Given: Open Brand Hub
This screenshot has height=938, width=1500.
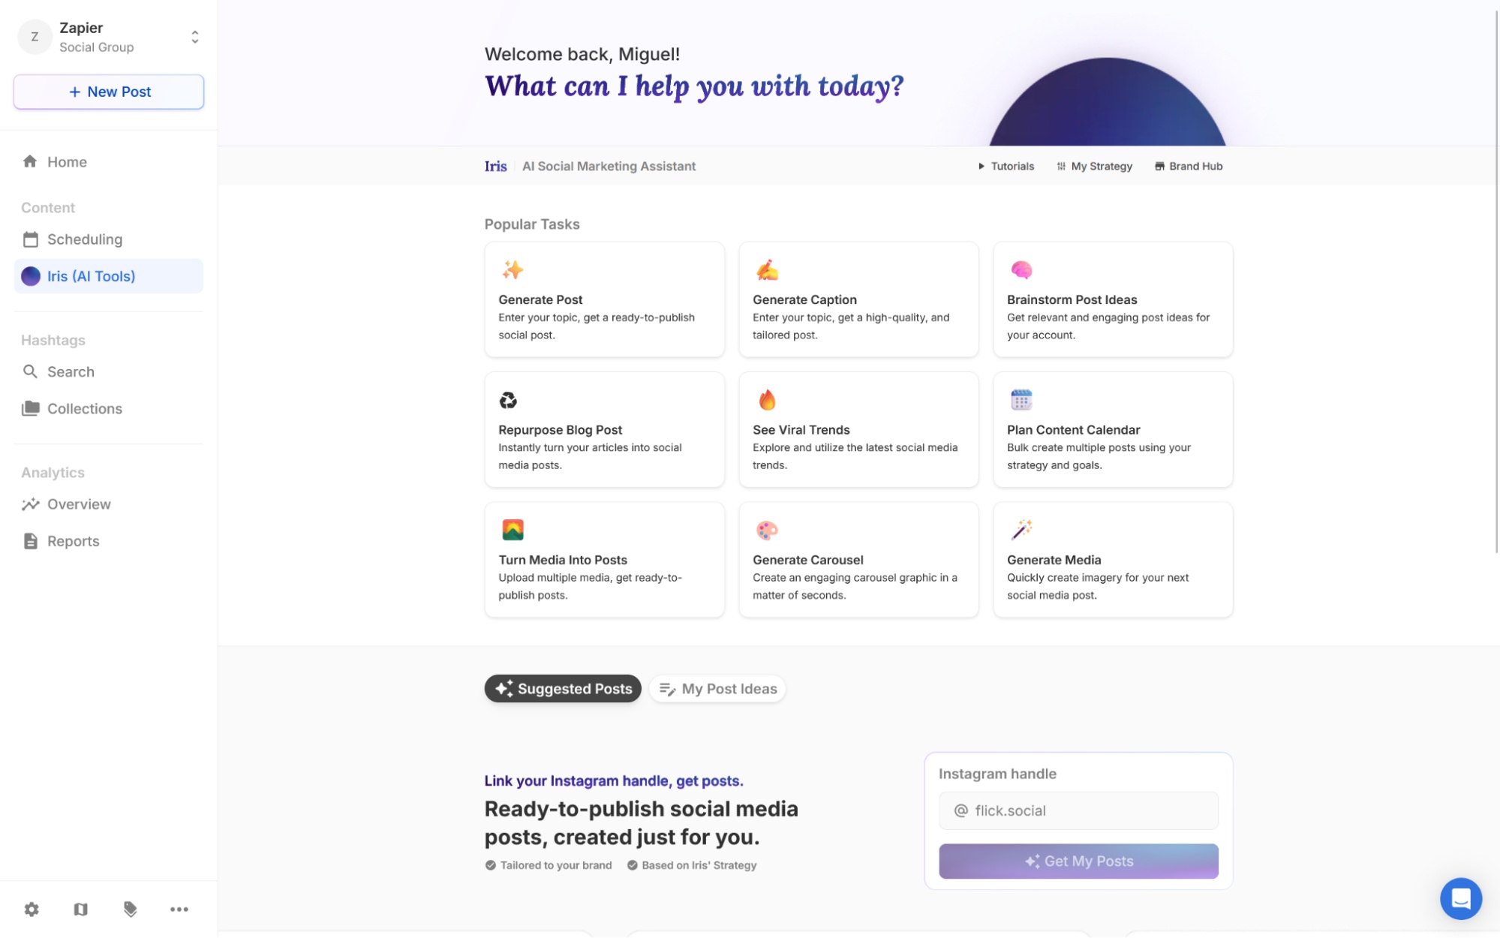Looking at the screenshot, I should coord(1188,166).
